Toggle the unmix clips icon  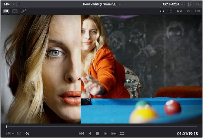point(19,133)
